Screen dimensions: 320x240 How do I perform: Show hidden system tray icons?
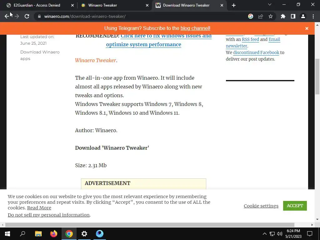coord(264,234)
